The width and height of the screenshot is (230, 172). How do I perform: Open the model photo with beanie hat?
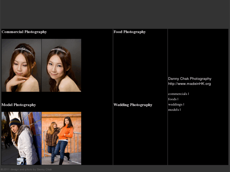22,138
